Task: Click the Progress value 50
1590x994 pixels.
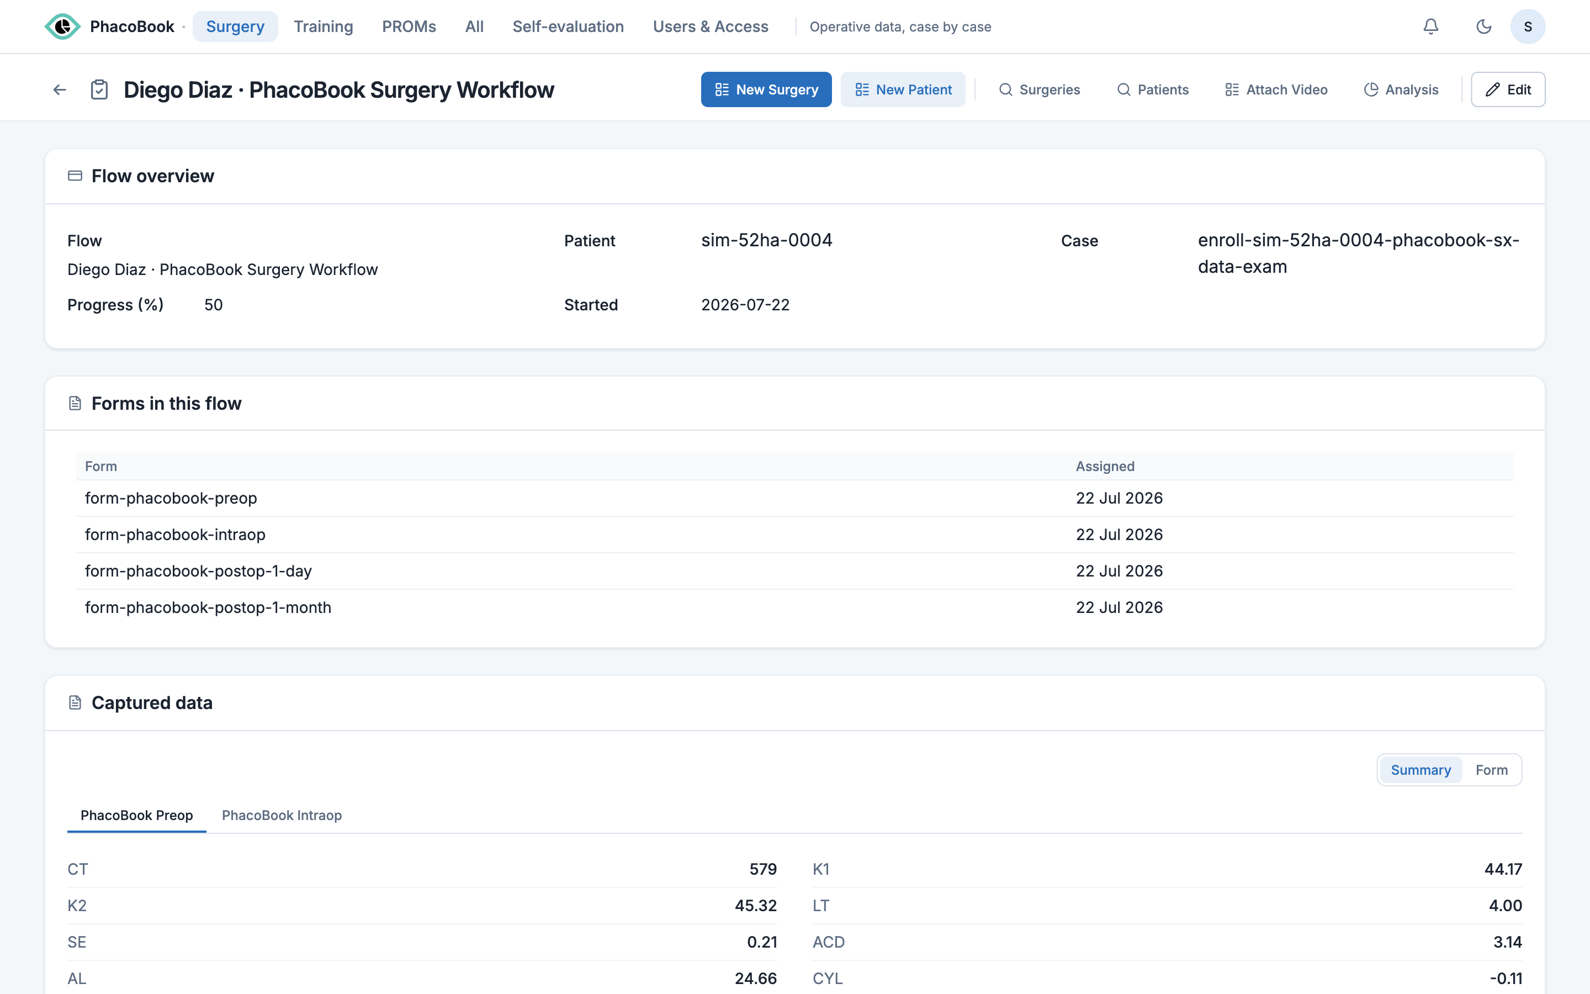Action: [214, 305]
